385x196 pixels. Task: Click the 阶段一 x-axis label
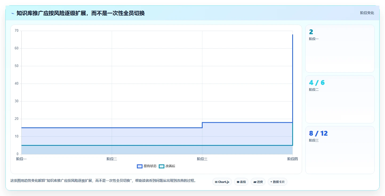point(21,159)
